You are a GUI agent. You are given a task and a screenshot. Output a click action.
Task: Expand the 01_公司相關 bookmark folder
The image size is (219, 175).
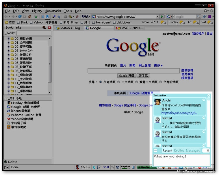pyautogui.click(x=8, y=42)
